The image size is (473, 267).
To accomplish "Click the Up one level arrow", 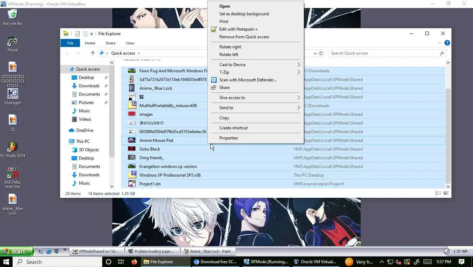I will [x=93, y=53].
